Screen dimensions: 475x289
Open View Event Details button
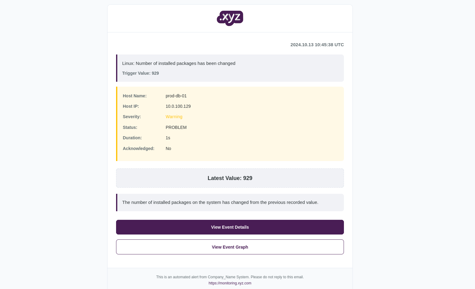click(x=230, y=227)
